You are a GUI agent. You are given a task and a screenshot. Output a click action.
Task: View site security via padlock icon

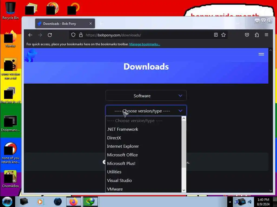tap(81, 35)
